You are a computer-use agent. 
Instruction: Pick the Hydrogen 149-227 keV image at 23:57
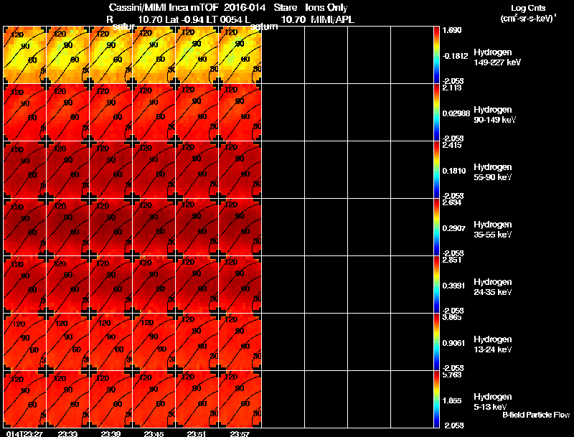tap(240, 55)
